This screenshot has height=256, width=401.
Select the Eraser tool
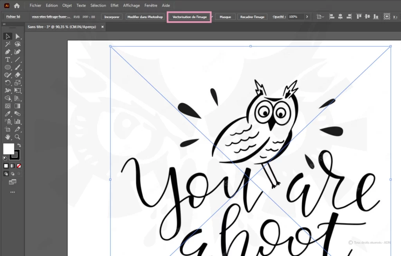coord(17,75)
